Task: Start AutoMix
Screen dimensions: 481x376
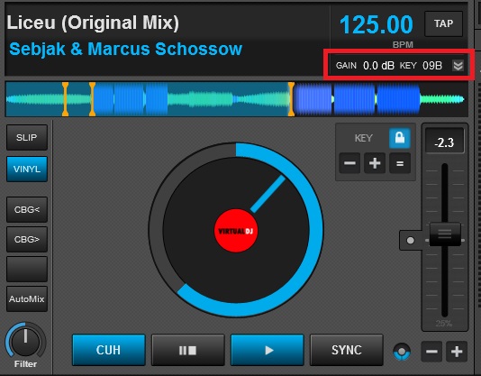Action: (27, 298)
